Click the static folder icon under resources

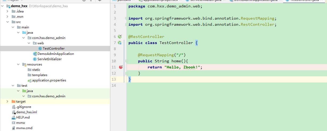[30, 70]
